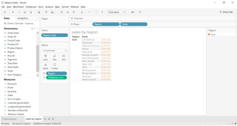Open highlight dropdown arrow

85,12
